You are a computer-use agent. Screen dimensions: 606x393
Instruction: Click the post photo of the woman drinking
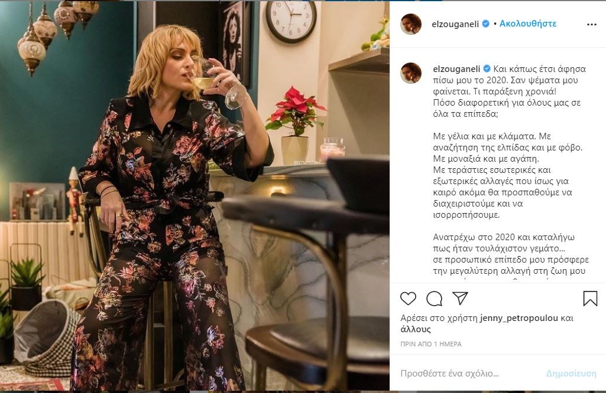195,196
